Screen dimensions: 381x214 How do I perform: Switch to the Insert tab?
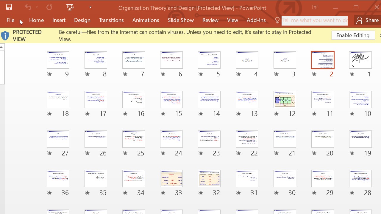click(x=59, y=20)
